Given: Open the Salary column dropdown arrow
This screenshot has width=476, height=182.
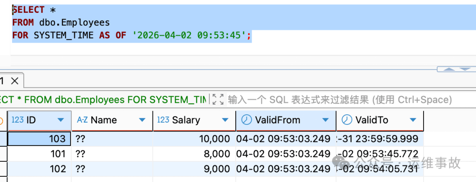Looking at the screenshot, I should (x=225, y=120).
